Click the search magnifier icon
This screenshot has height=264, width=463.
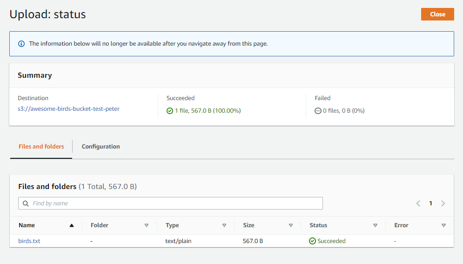[x=26, y=203]
